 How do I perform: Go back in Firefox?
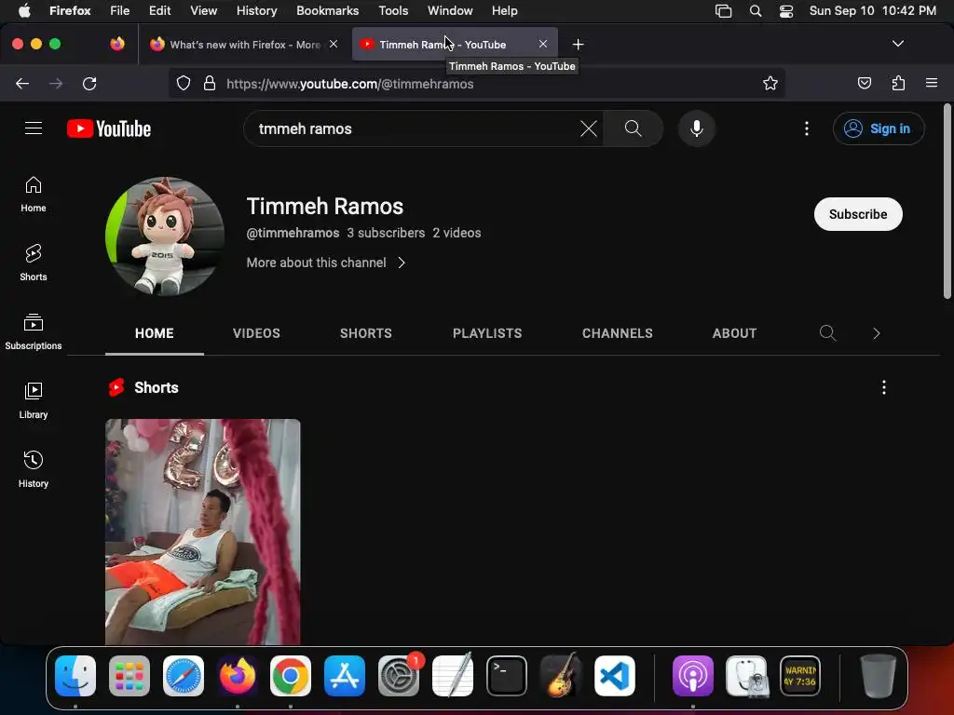pos(22,83)
